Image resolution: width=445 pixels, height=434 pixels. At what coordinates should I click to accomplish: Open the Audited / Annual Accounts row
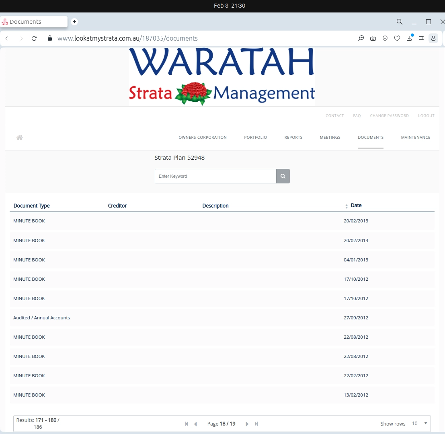point(222,318)
